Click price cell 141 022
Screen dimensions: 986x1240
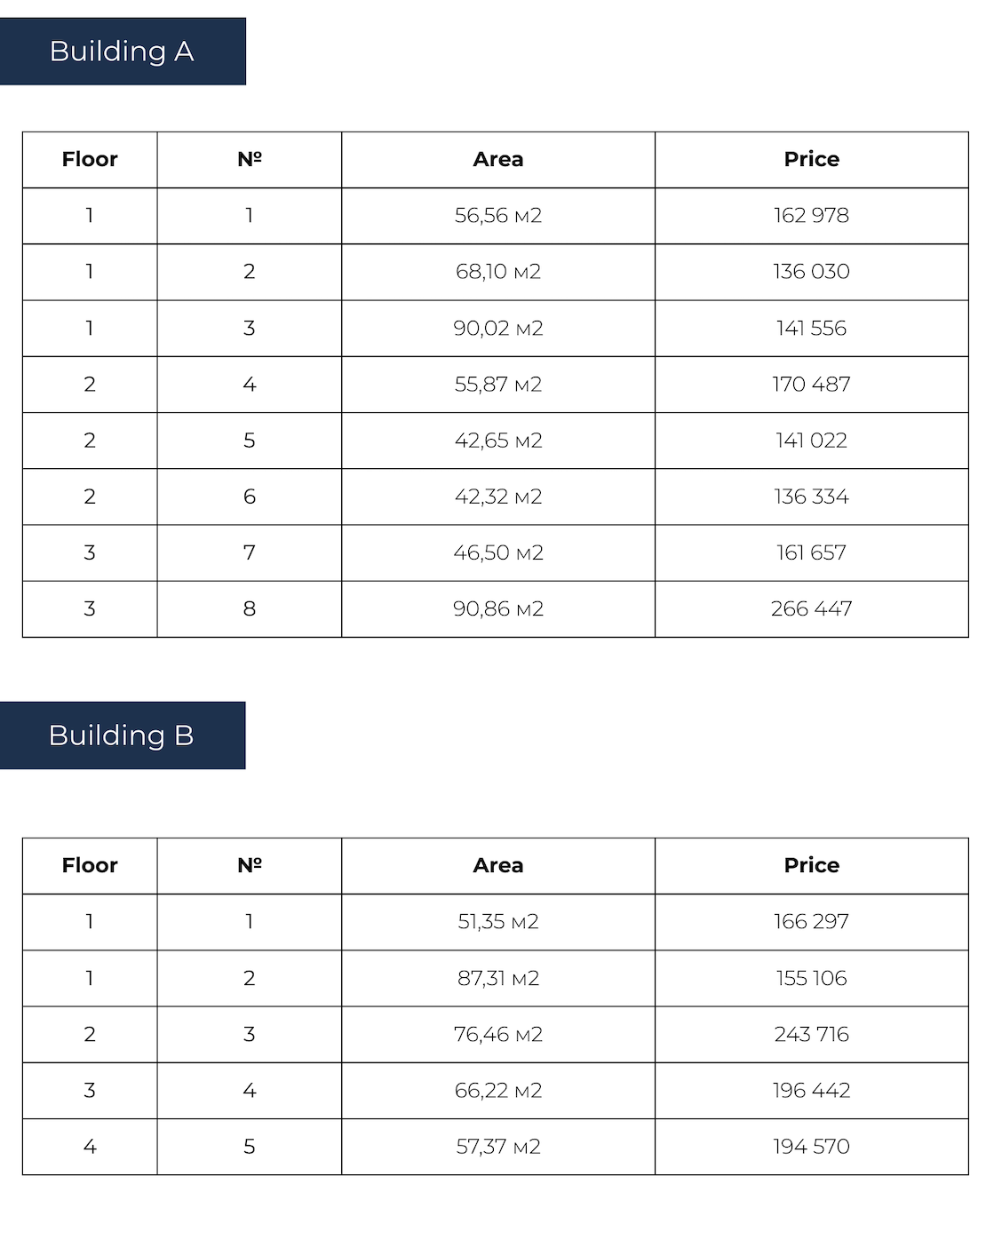click(811, 441)
